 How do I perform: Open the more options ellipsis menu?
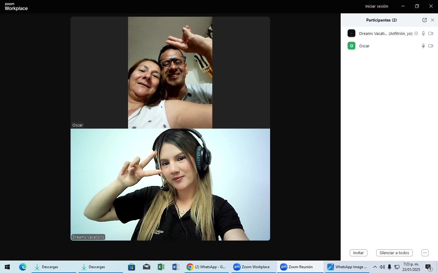coord(425,253)
